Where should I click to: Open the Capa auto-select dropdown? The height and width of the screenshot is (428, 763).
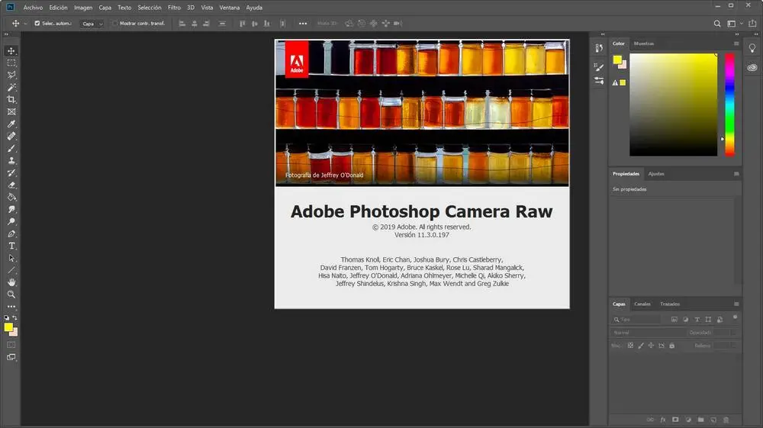[92, 24]
